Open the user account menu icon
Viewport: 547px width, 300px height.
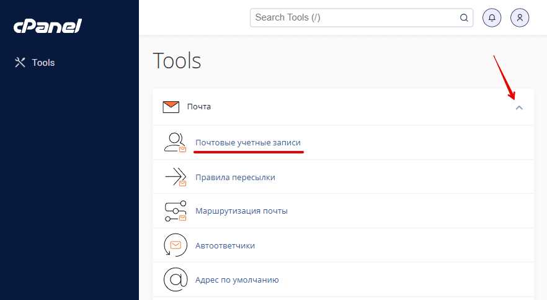coord(520,17)
